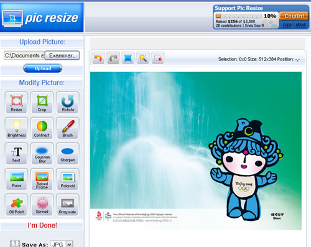Open the Contrast adjustment
311x247 pixels.
tap(42, 128)
